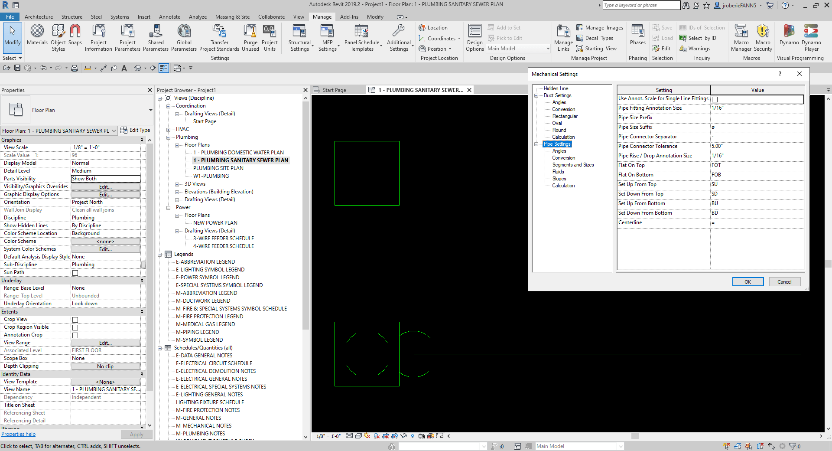The image size is (832, 451).
Task: Open Project Units settings
Action: tap(270, 37)
